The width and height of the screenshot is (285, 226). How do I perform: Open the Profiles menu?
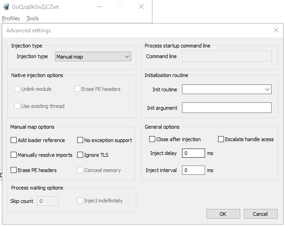click(x=11, y=18)
